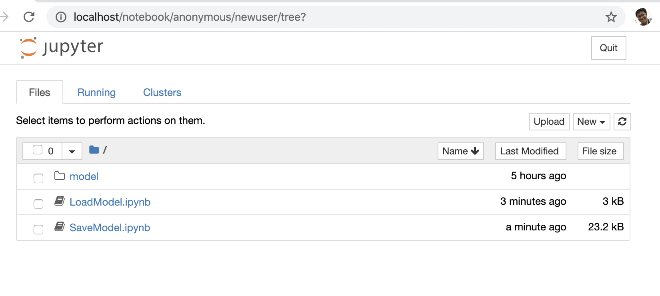Viewport: 660px width, 296px height.
Task: Click the Upload button
Action: pyautogui.click(x=549, y=122)
